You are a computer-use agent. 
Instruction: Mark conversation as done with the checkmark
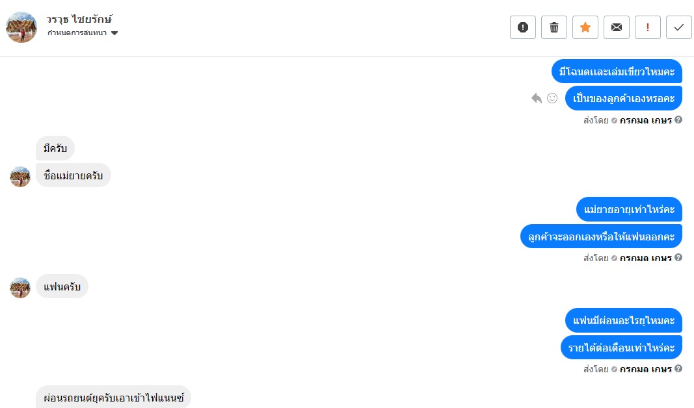679,27
